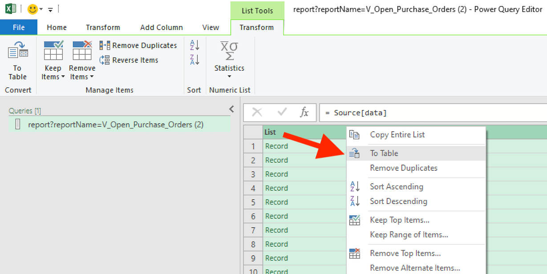This screenshot has width=547, height=274.
Task: Select row number 1 in the list
Action: point(253,146)
